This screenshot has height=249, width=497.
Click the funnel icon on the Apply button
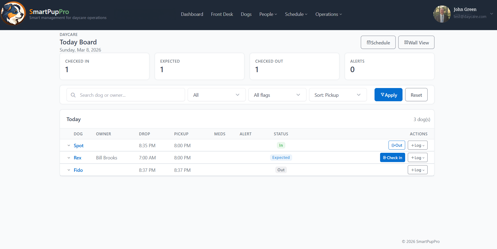coord(382,95)
